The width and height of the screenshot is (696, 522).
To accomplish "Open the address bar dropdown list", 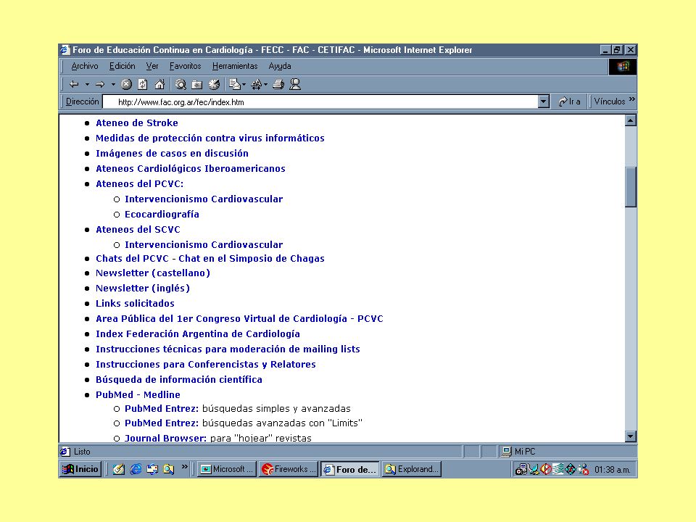I will 544,101.
